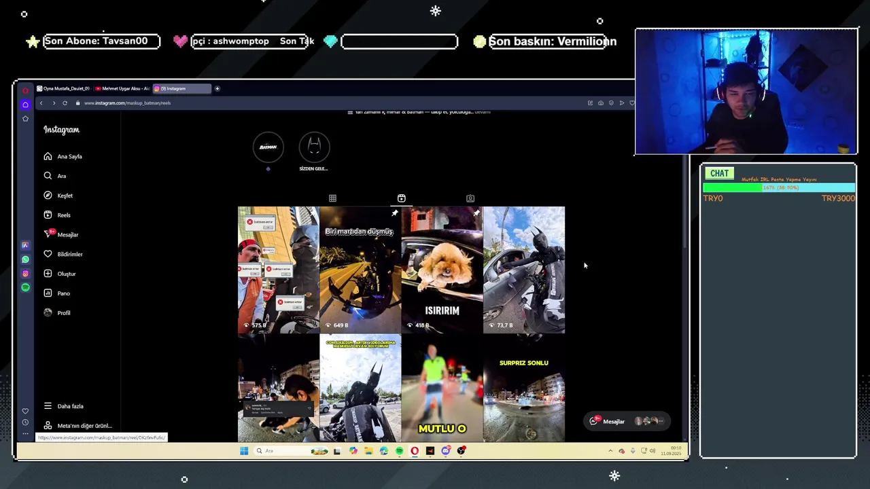
Task: Open the Batman motorcycle reel in second row
Action: tap(360, 388)
